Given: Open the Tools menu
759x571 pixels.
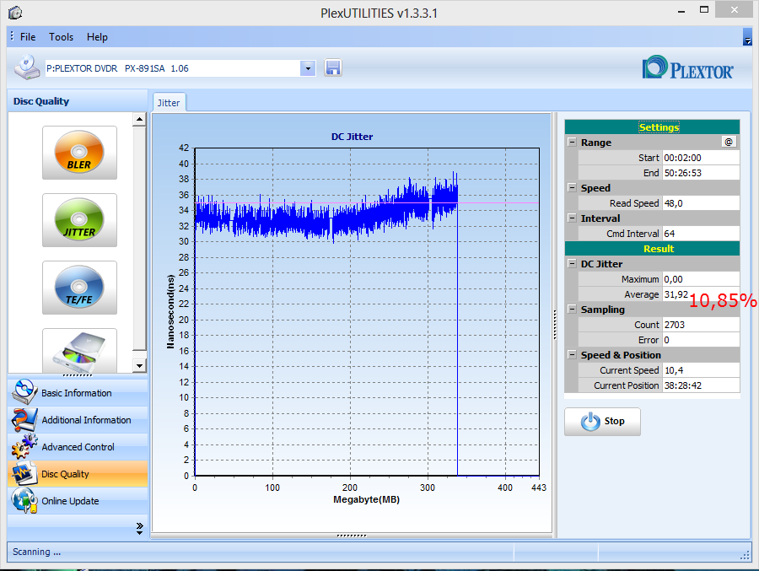Looking at the screenshot, I should point(61,37).
